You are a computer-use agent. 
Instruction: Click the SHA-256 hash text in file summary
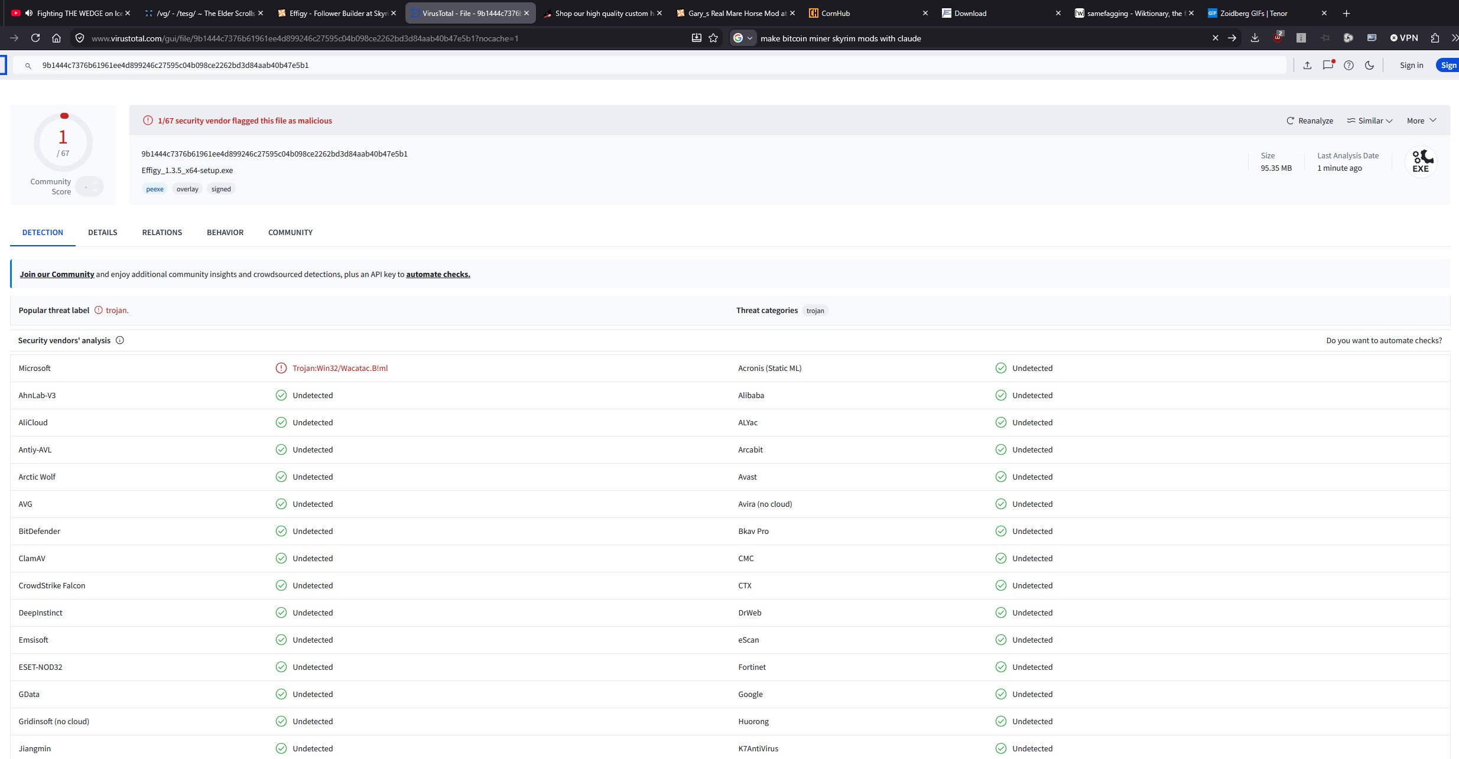point(274,154)
